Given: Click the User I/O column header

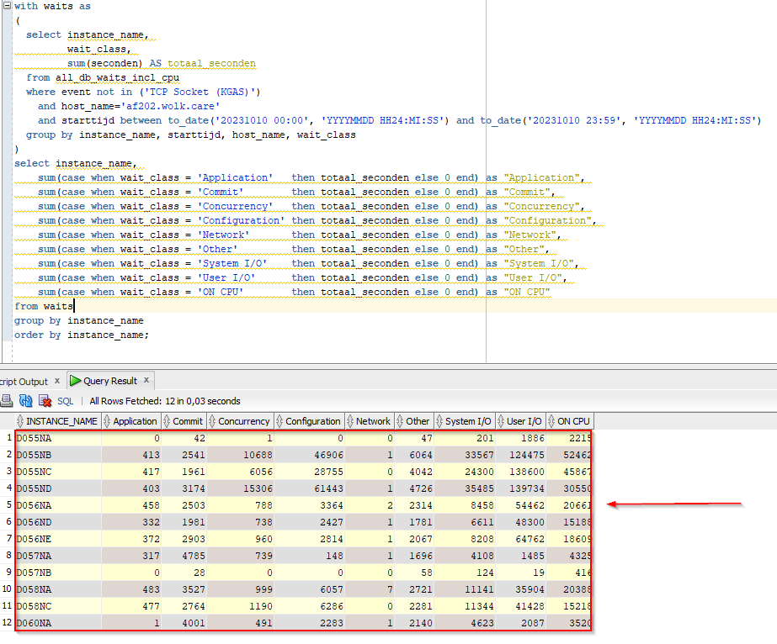Looking at the screenshot, I should click(x=524, y=421).
